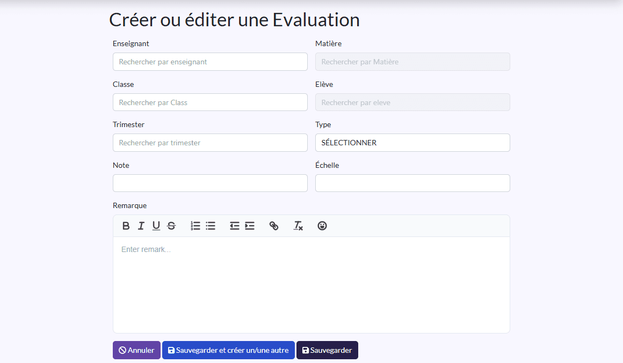Focus the Note input field

click(x=210, y=183)
